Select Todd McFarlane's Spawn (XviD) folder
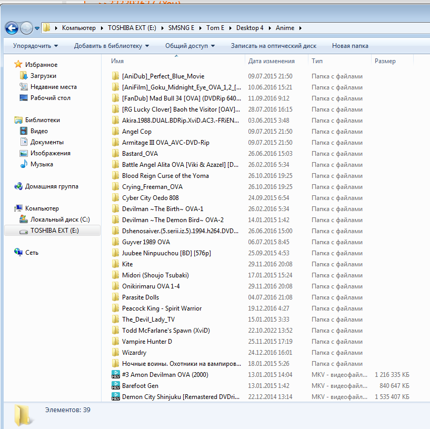This screenshot has height=429, width=430. point(166,331)
